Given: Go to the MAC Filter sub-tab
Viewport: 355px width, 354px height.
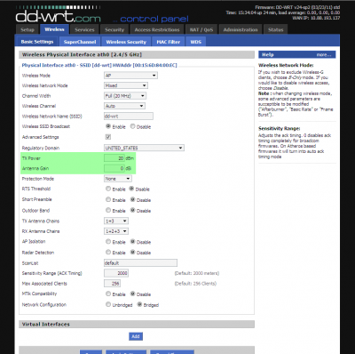Looking at the screenshot, I should (x=169, y=42).
